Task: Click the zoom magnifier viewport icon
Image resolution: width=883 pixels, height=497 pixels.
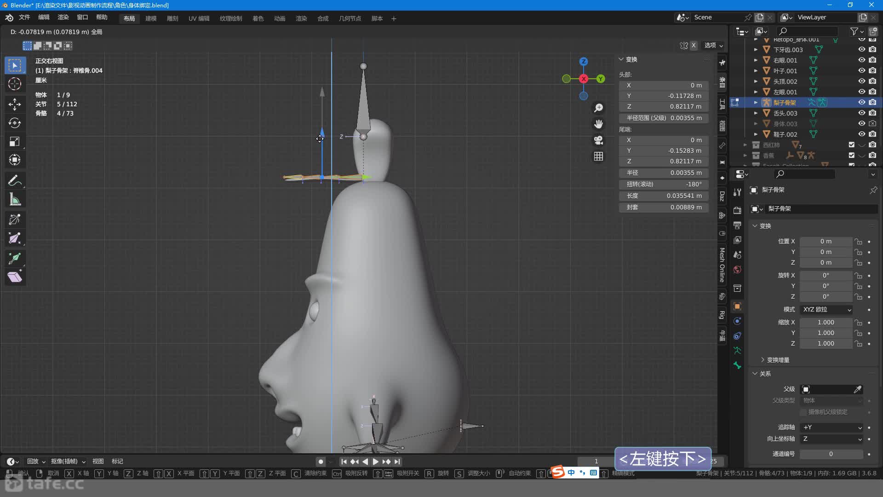Action: click(x=598, y=108)
